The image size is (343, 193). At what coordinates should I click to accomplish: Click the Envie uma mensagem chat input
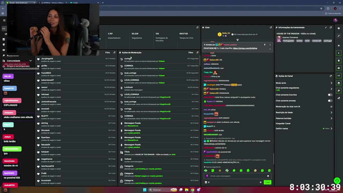coord(237,176)
